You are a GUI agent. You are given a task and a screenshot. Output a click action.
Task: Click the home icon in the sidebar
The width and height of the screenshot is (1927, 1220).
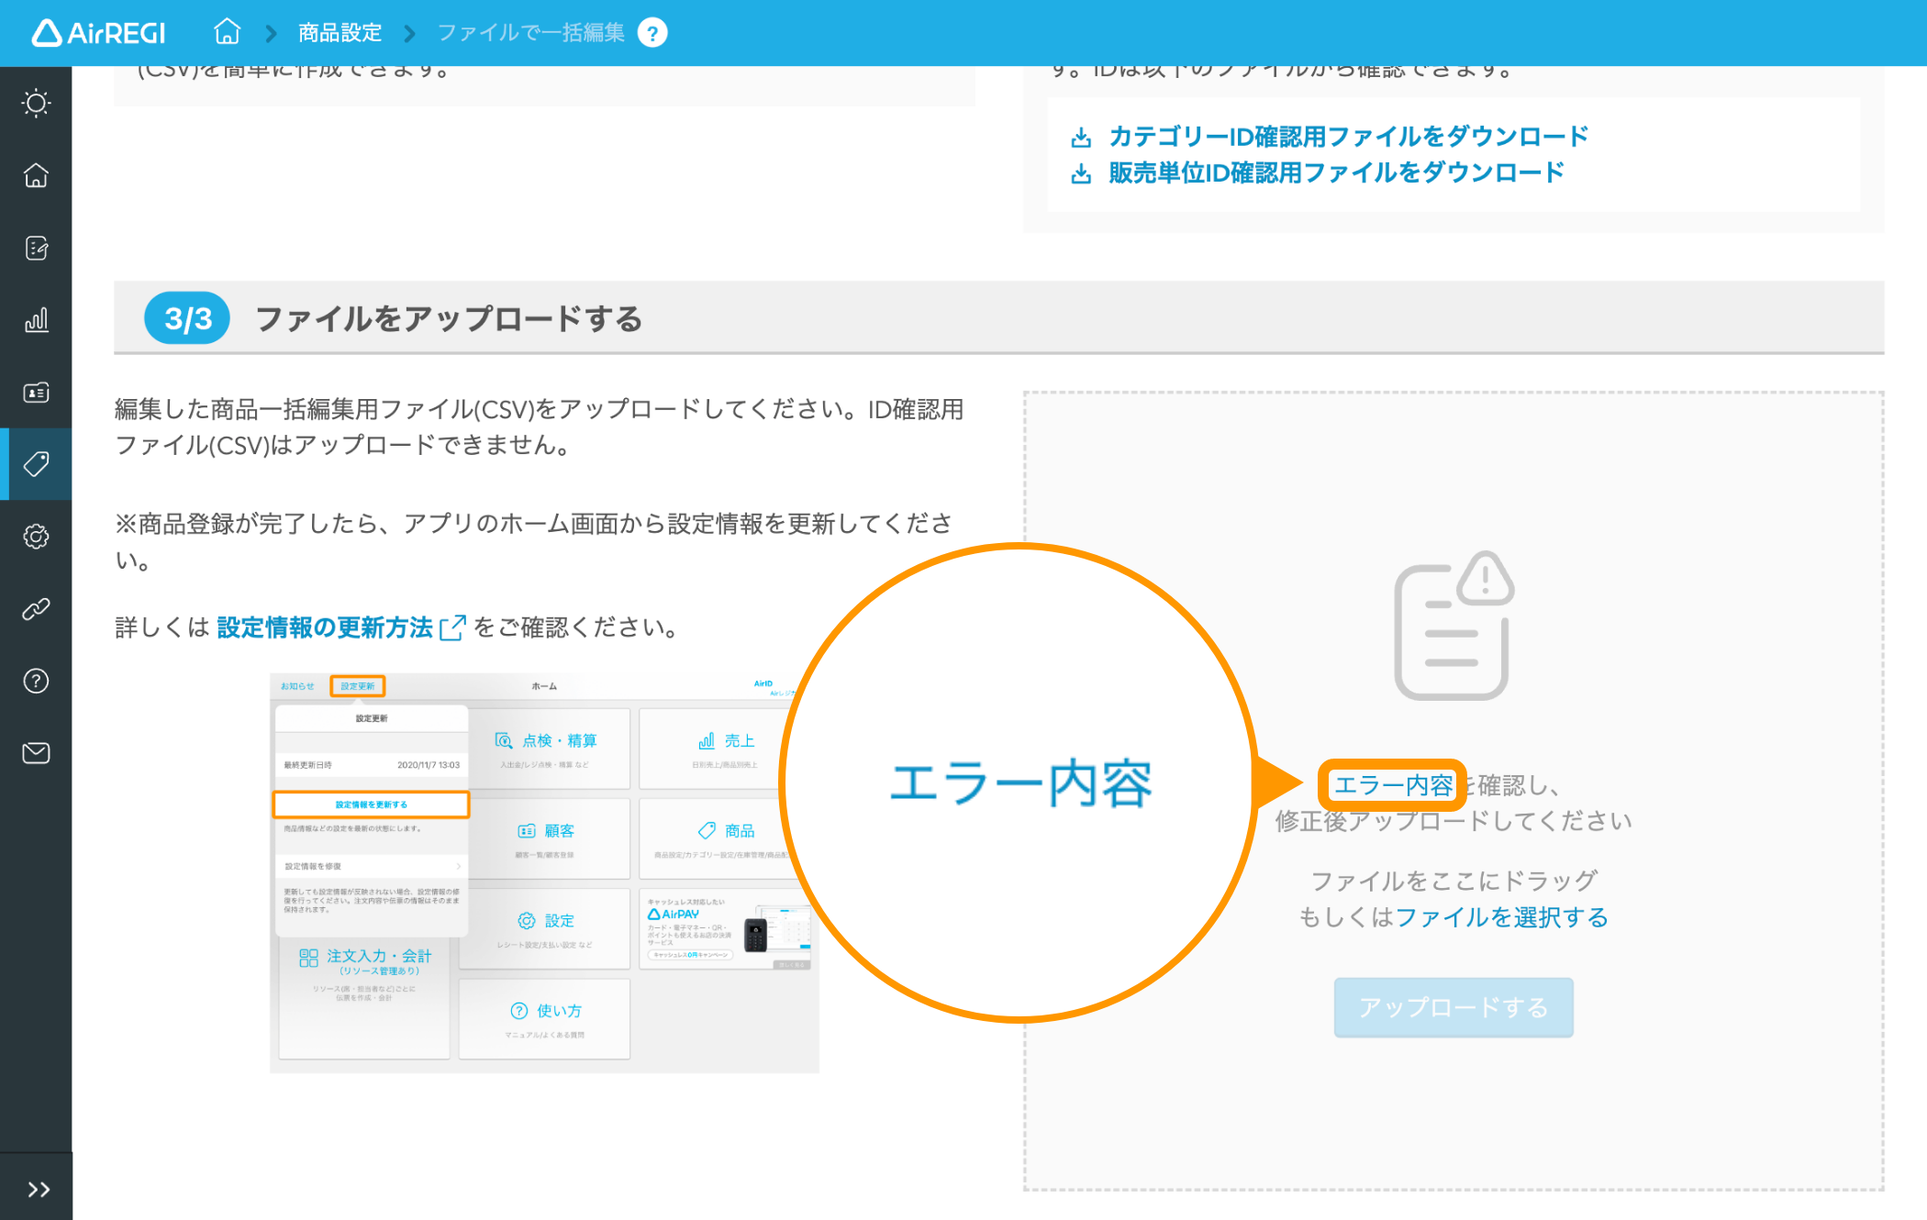[x=36, y=174]
